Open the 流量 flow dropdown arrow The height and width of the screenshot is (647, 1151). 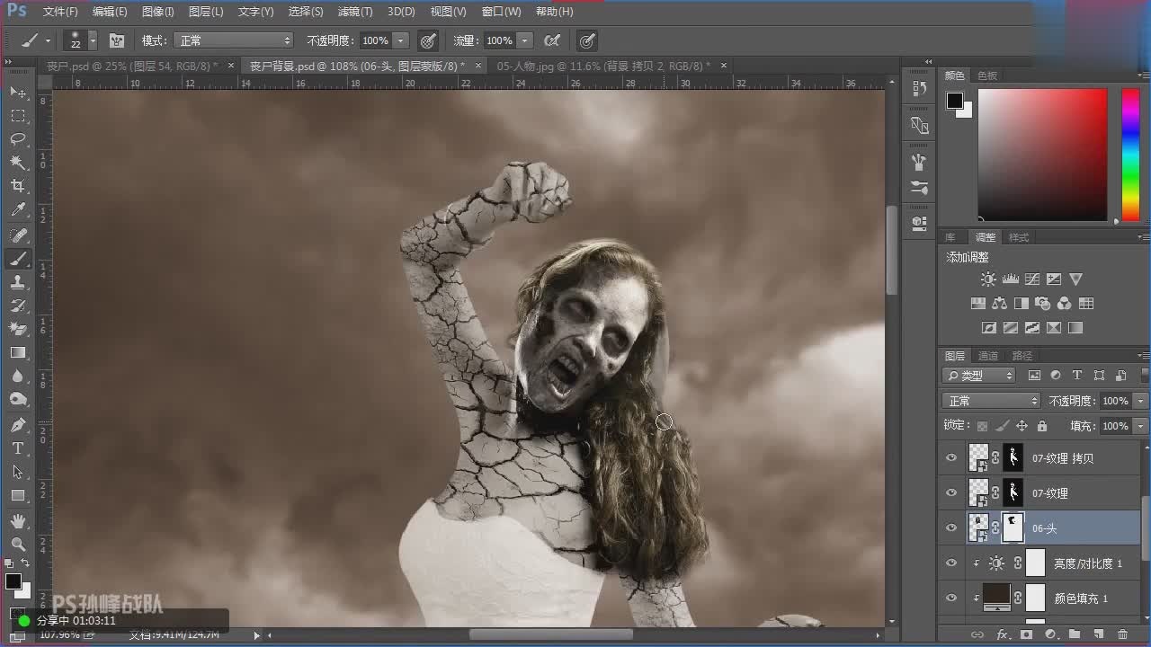pos(525,40)
